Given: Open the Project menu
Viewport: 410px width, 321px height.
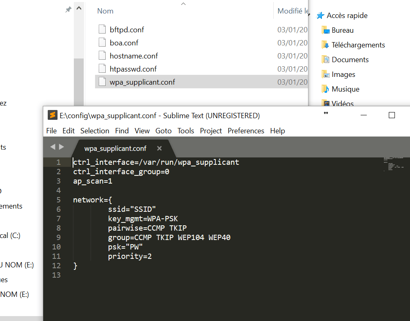Looking at the screenshot, I should 211,131.
